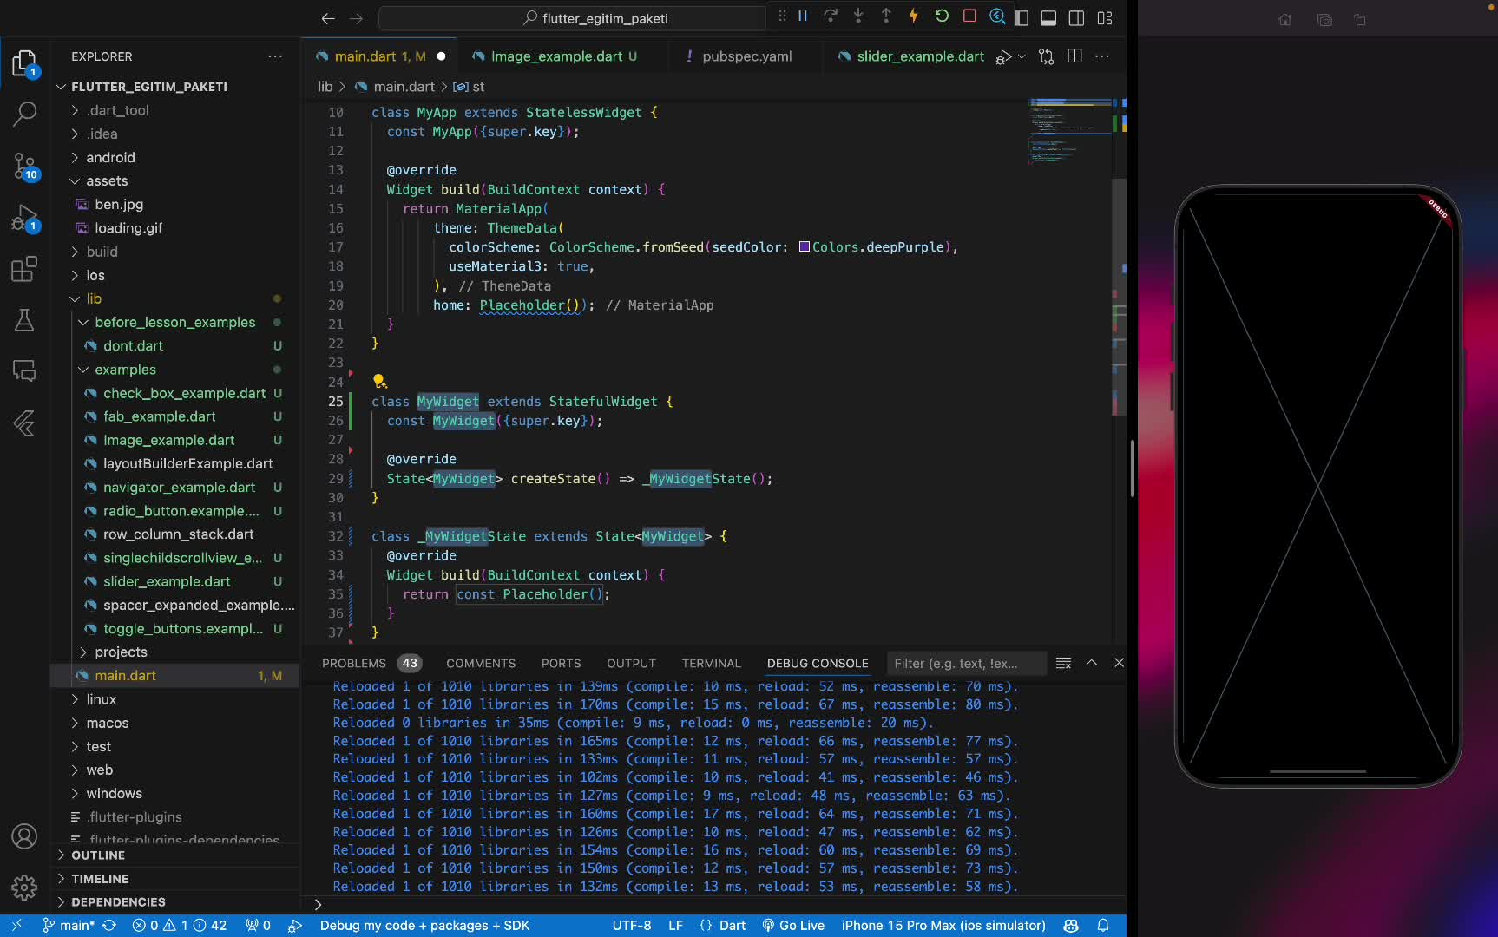This screenshot has width=1498, height=937.
Task: Open editor more actions ellipsis
Action: click(1102, 56)
